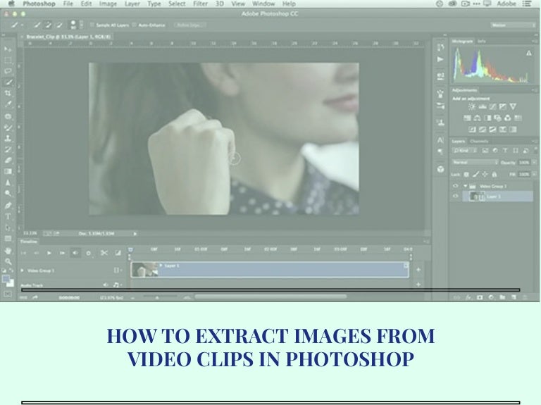
Task: Split clip at playhead with scissors
Action: (x=104, y=253)
